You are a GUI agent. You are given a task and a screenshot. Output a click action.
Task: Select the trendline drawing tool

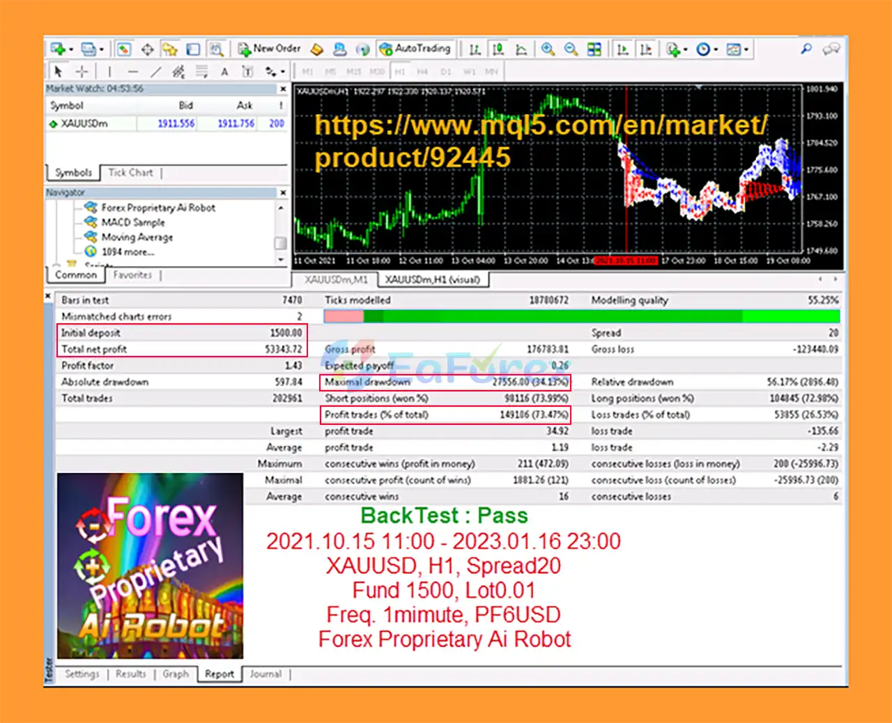[x=156, y=71]
